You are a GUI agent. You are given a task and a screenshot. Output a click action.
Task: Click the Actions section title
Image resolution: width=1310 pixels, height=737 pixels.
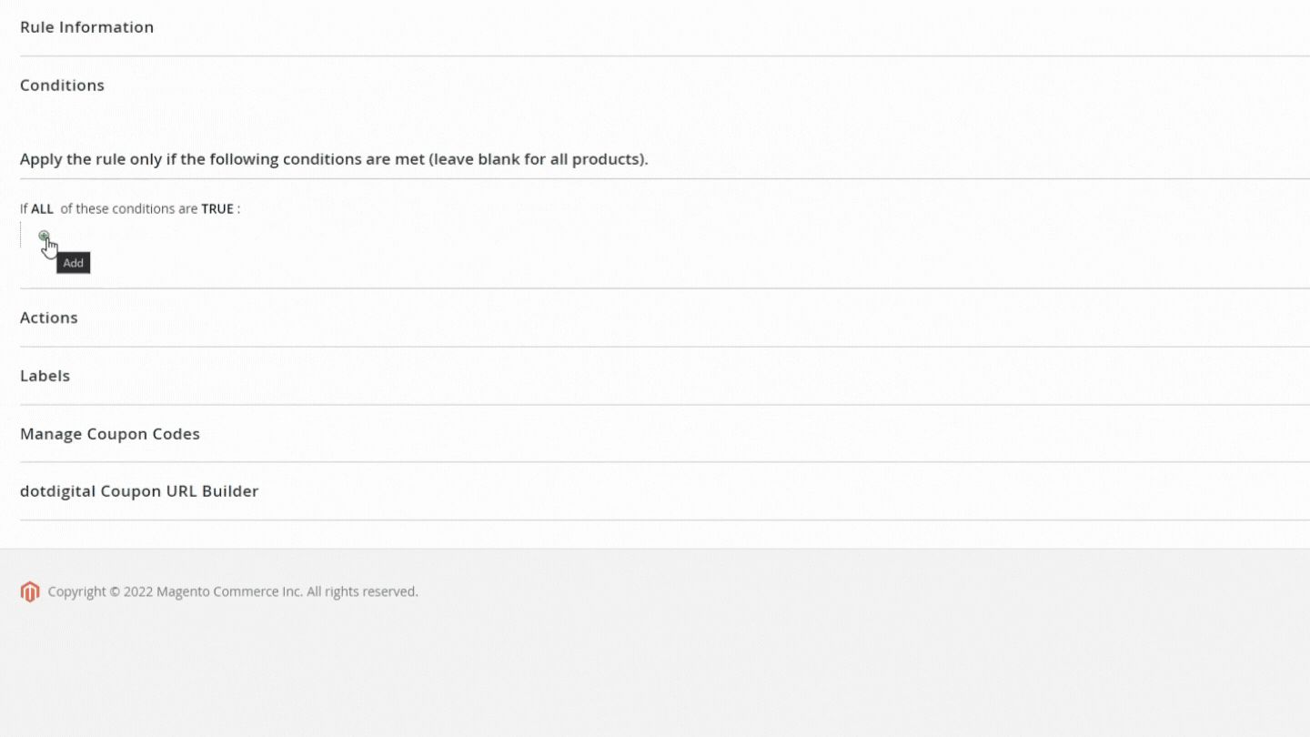(48, 318)
